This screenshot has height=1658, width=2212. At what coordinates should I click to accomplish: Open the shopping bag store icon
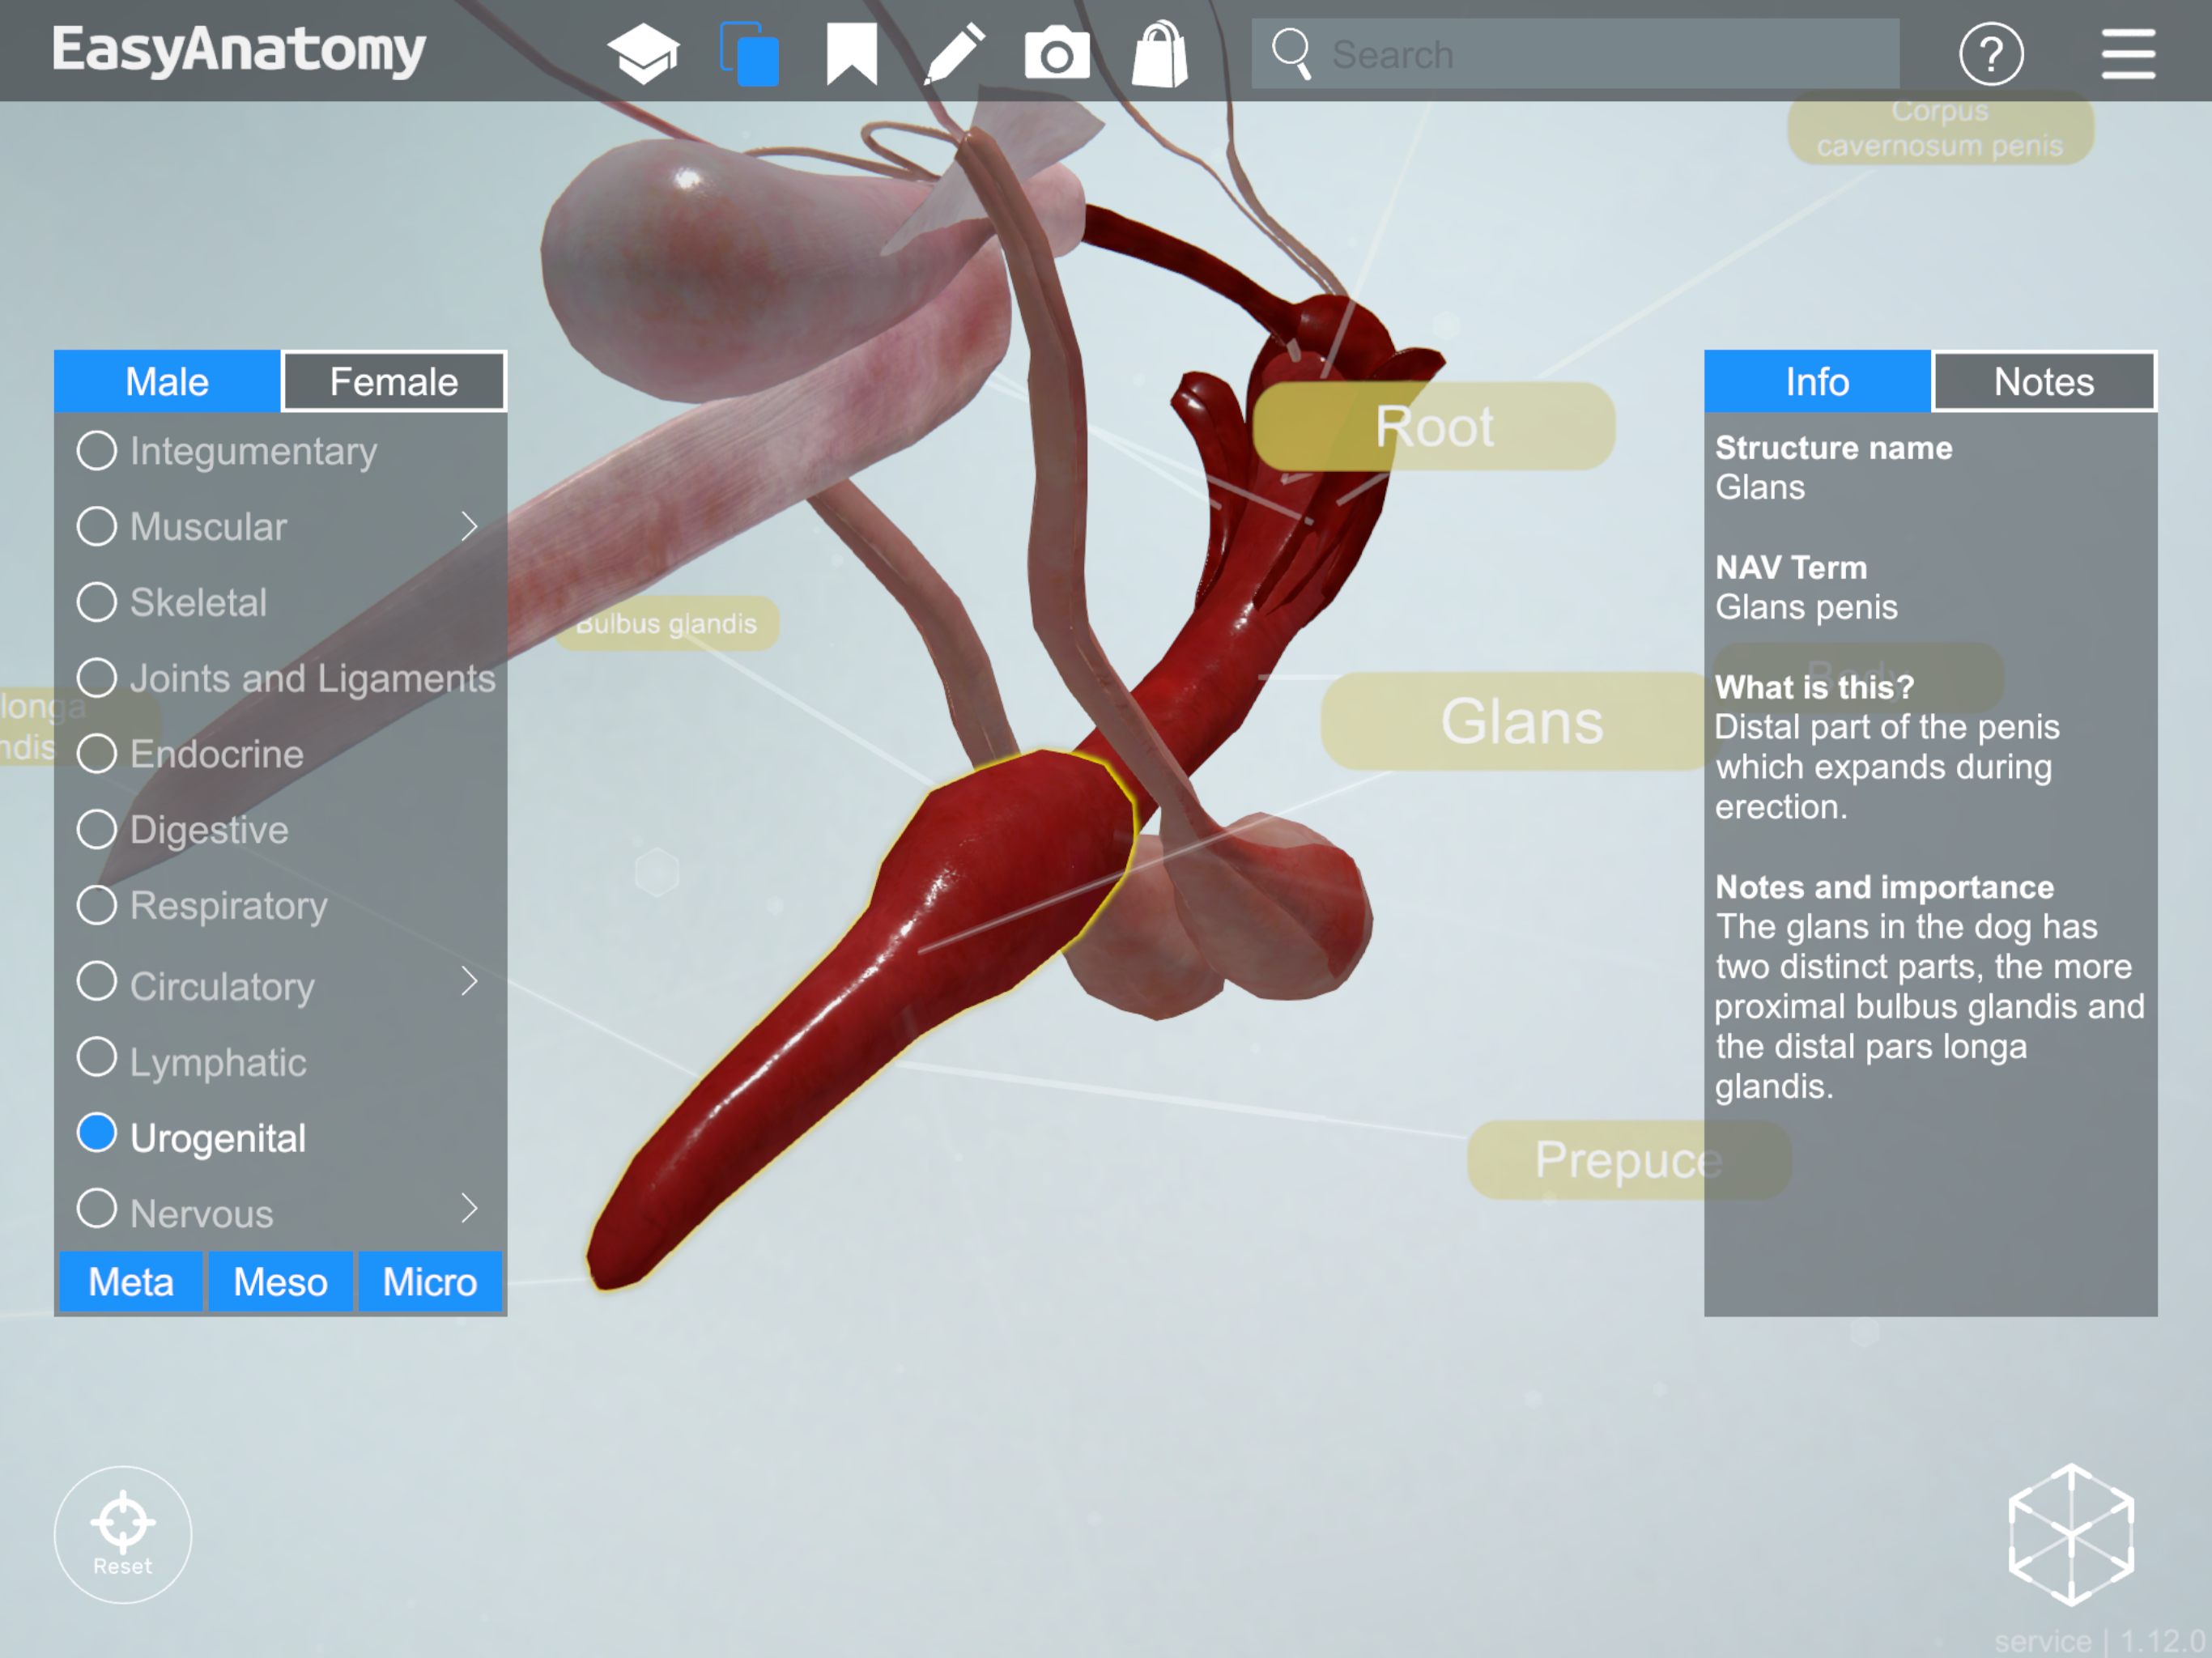[1160, 54]
